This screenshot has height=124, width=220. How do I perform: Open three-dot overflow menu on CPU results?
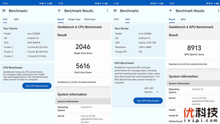click(107, 11)
